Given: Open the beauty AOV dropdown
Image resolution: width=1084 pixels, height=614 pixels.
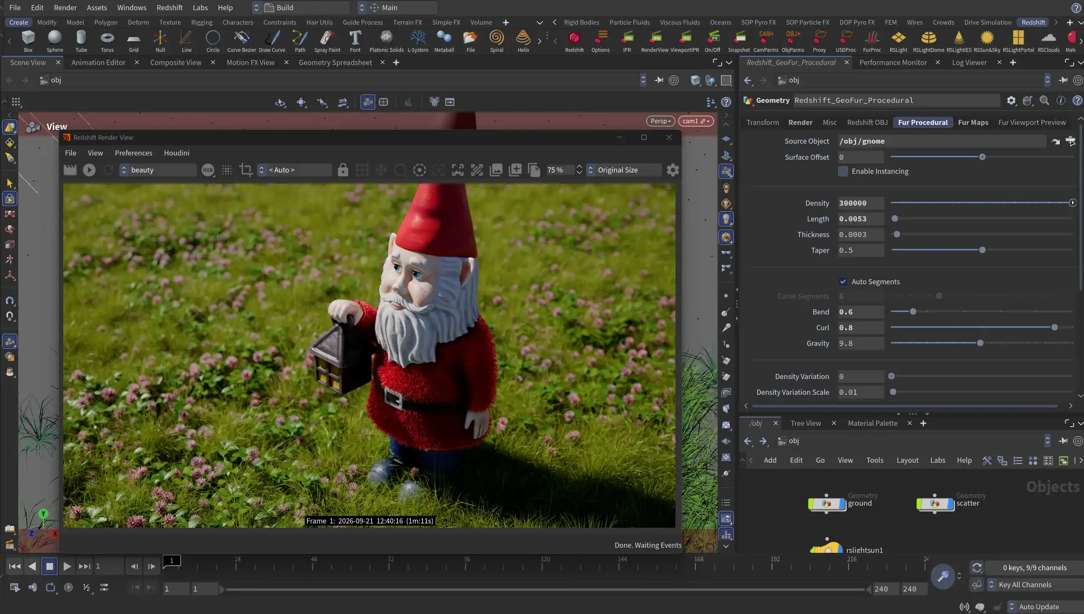Looking at the screenshot, I should (x=158, y=170).
